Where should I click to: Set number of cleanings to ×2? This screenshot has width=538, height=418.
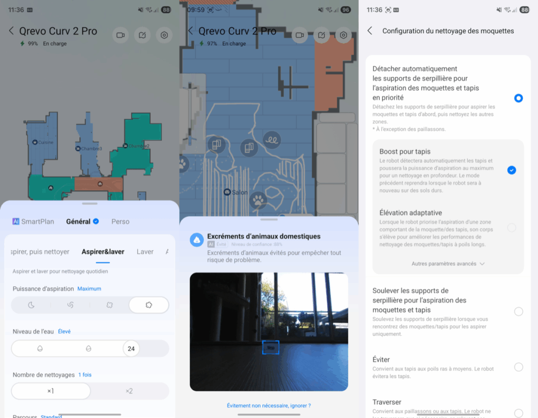(x=129, y=391)
